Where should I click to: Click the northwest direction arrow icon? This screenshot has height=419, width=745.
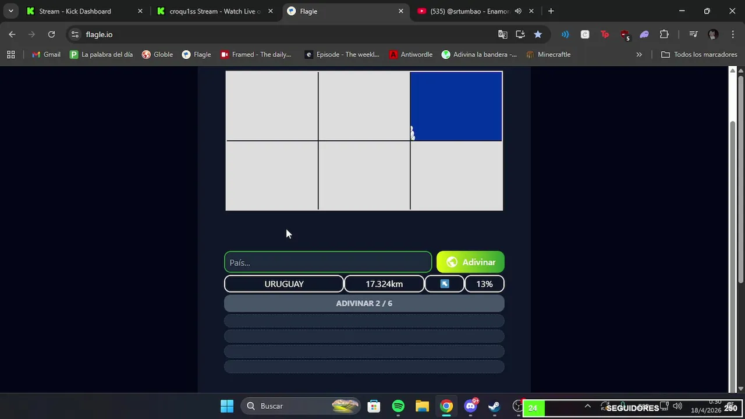coord(445,284)
